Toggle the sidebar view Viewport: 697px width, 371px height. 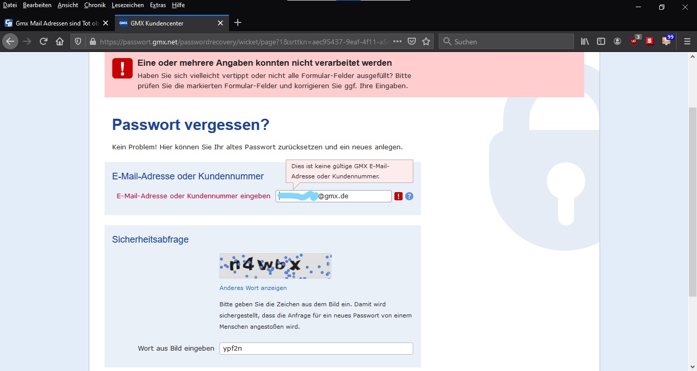601,41
